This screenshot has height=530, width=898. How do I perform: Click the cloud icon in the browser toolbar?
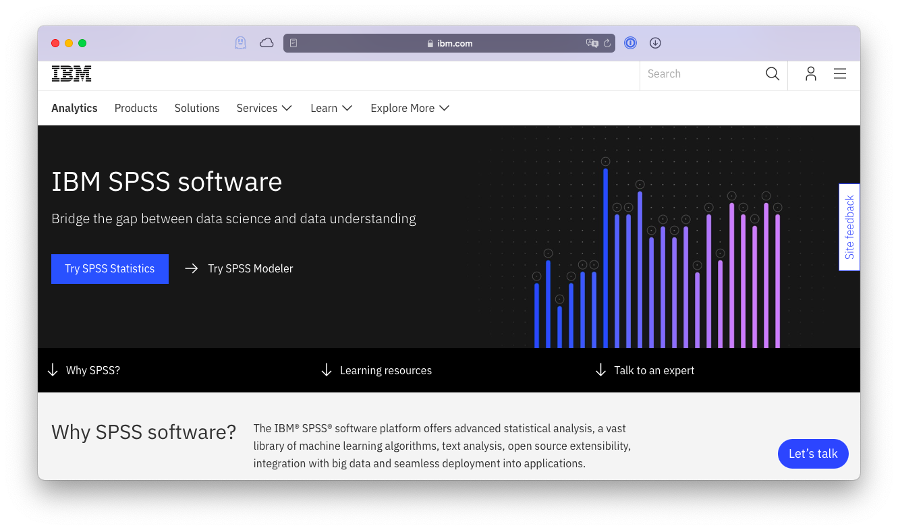266,43
